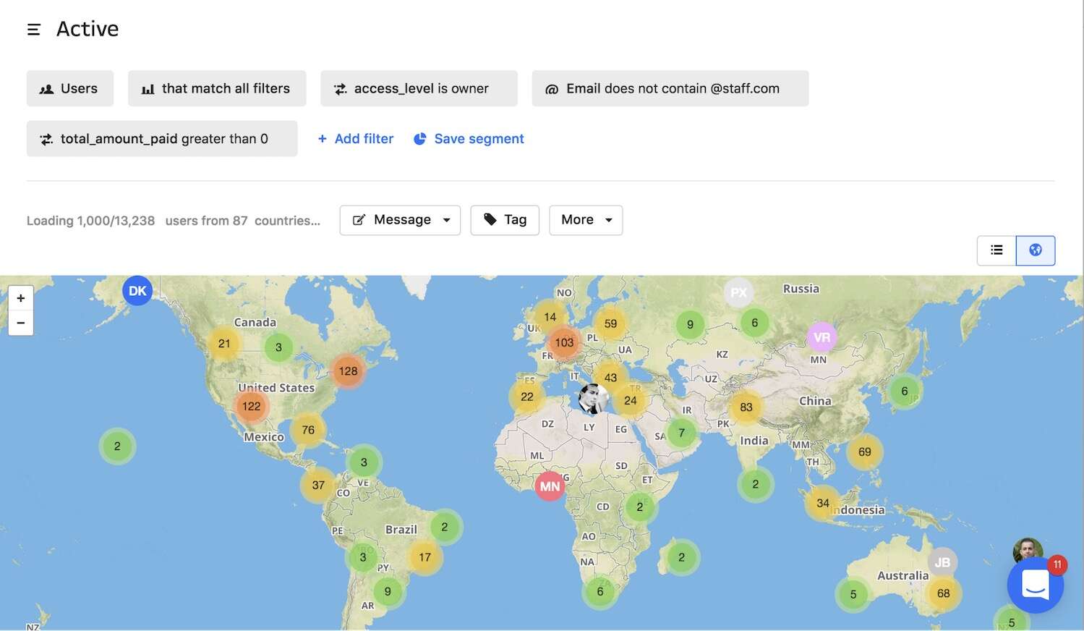The width and height of the screenshot is (1084, 631).
Task: Edit the total_amount_paid greater than 0 filter
Action: [x=162, y=139]
